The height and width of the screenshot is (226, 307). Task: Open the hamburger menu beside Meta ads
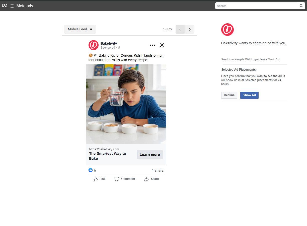12,6
